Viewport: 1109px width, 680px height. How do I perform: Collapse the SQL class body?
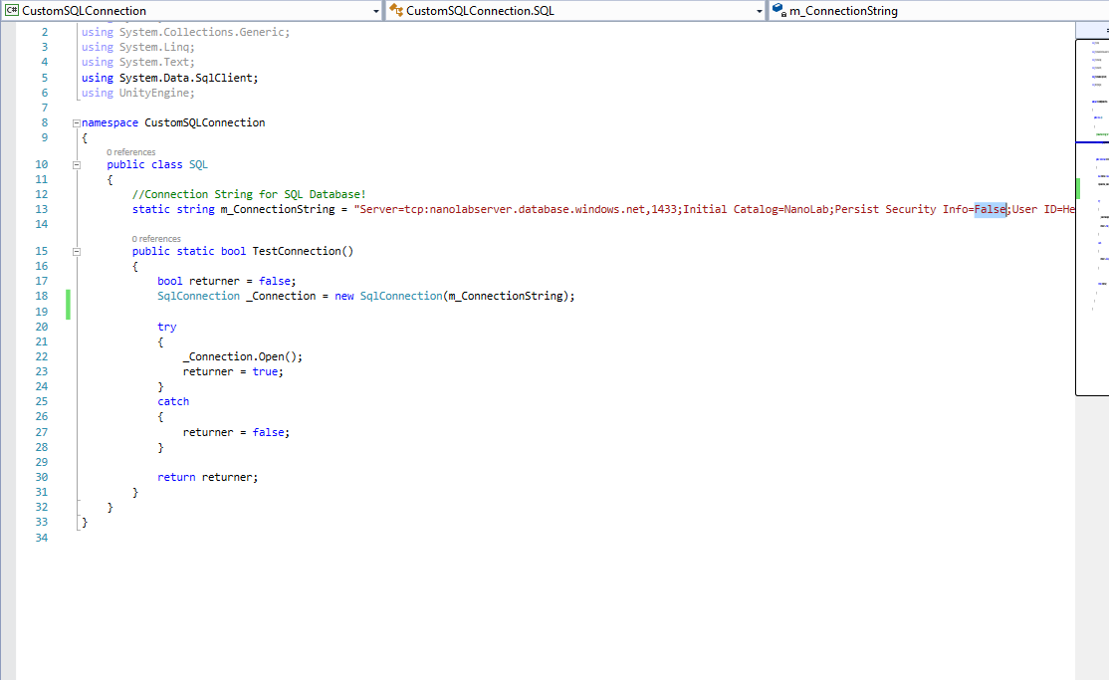point(76,164)
